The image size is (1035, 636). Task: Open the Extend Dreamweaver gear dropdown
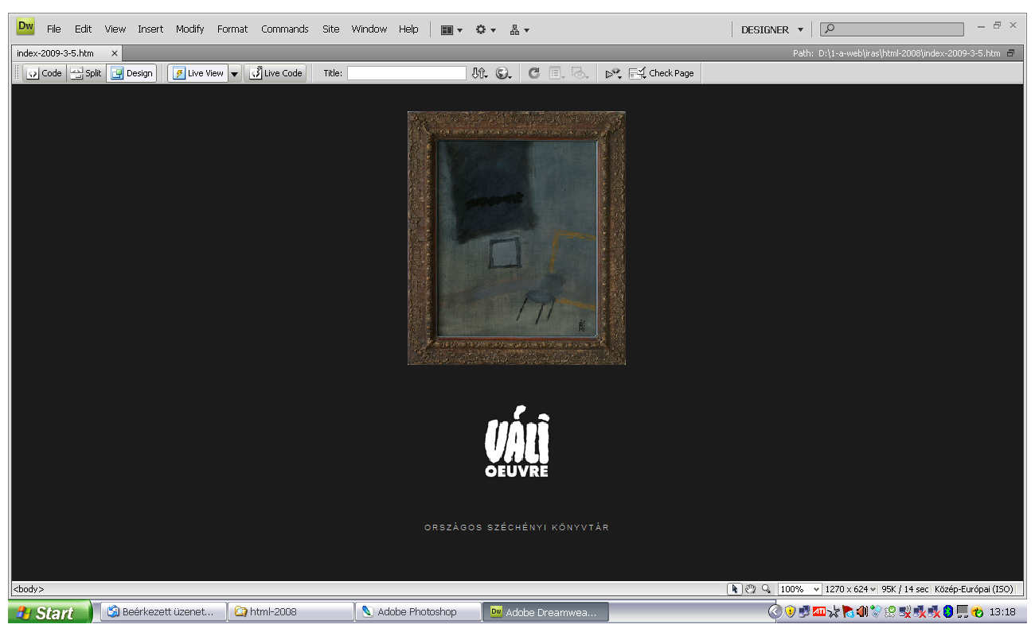[486, 30]
